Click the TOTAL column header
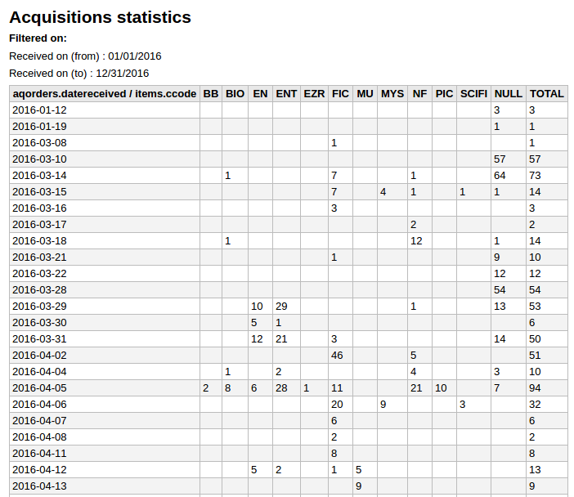The image size is (574, 497). point(546,94)
